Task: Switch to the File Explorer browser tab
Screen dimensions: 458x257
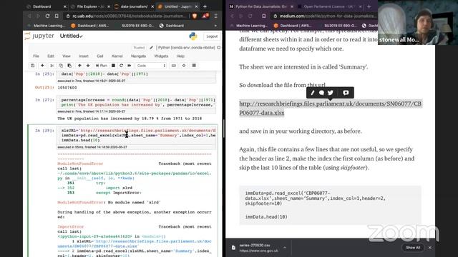Action: [89, 6]
